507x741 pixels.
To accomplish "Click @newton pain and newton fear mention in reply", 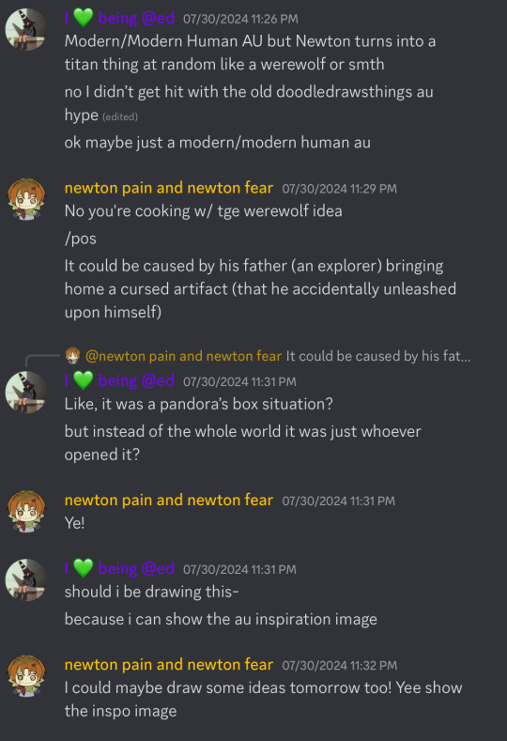I will pos(183,356).
